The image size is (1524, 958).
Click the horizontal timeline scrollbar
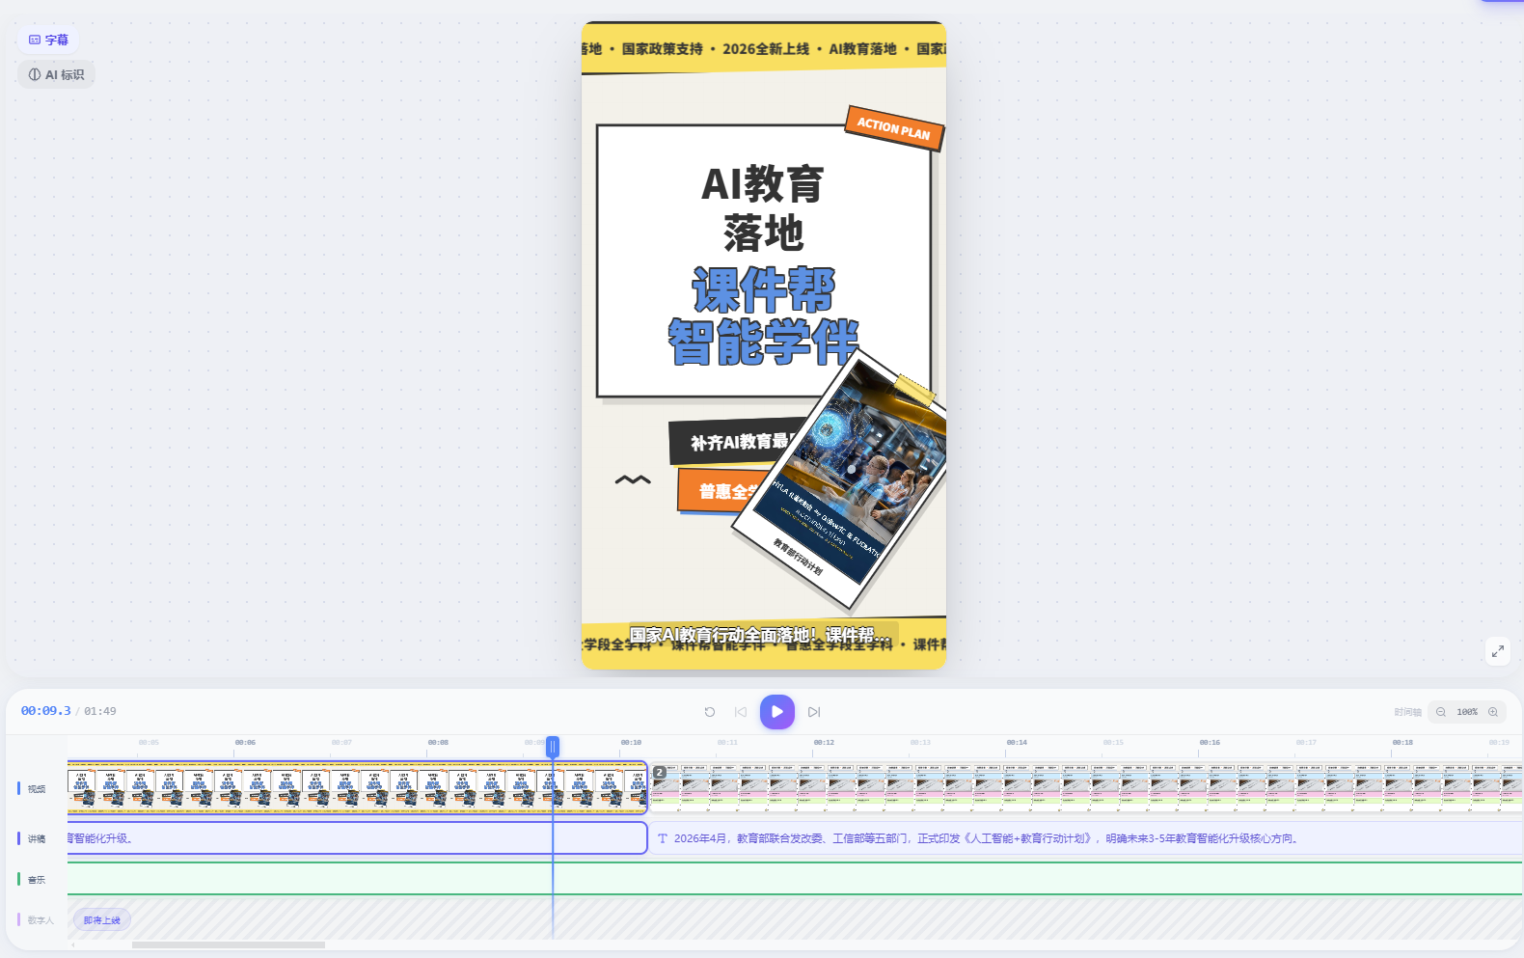point(229,944)
